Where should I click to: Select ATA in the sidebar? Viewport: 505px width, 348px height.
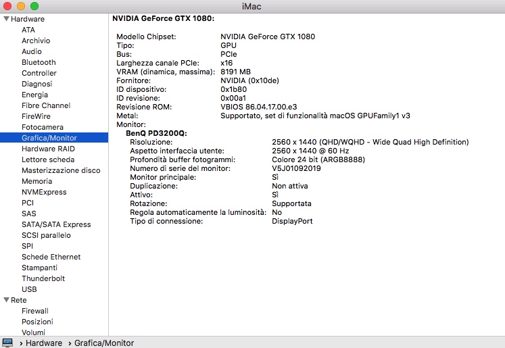pyautogui.click(x=28, y=30)
